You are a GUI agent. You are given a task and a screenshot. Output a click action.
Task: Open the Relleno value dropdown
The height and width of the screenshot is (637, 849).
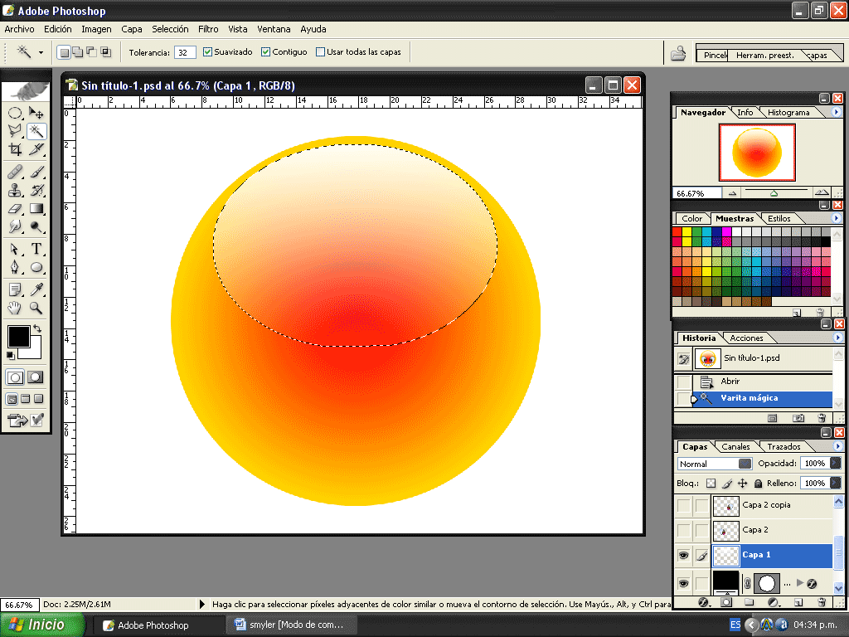click(x=832, y=483)
